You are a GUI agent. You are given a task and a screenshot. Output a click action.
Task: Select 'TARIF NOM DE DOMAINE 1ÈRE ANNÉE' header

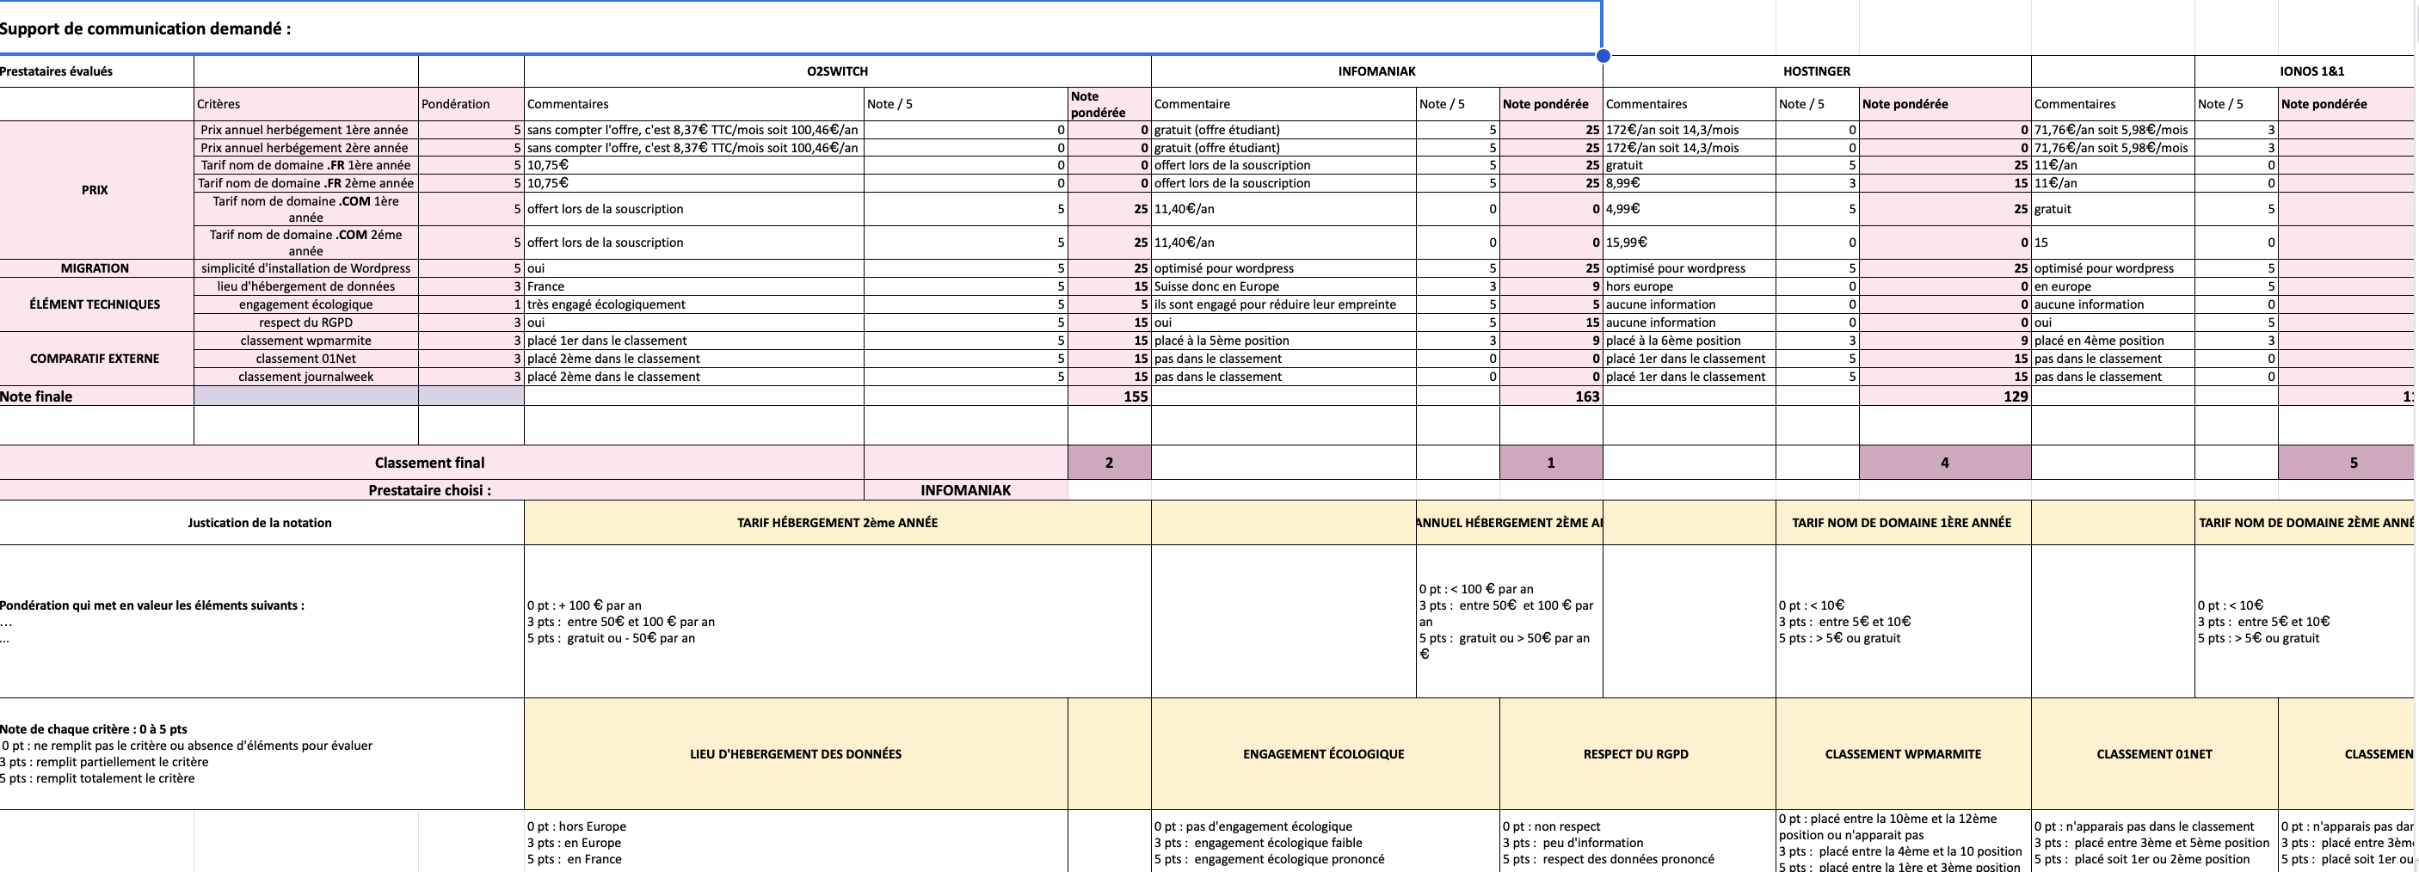point(1904,523)
